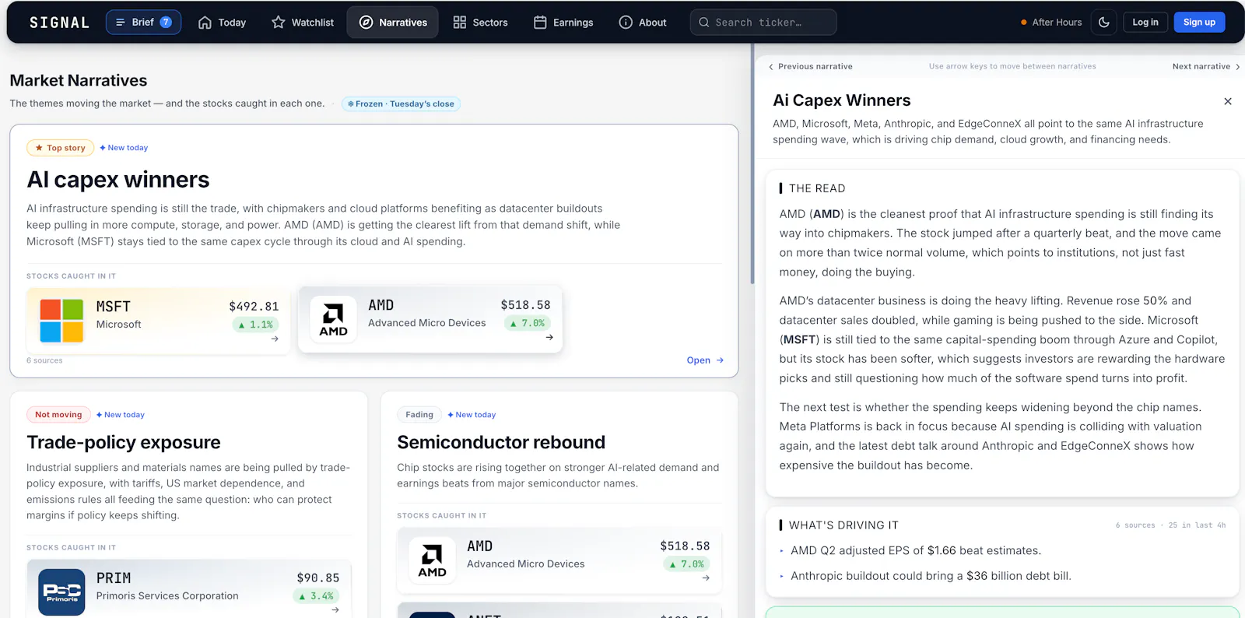Click the Sign up button
The width and height of the screenshot is (1245, 618).
click(x=1199, y=23)
